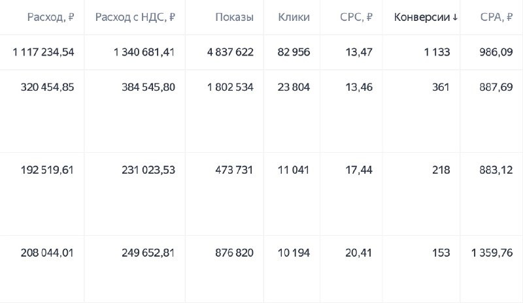The height and width of the screenshot is (303, 523).
Task: Select spend cell 208 044,01
Action: [47, 253]
